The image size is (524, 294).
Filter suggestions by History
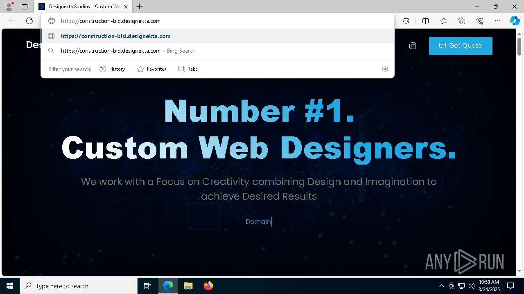112,69
